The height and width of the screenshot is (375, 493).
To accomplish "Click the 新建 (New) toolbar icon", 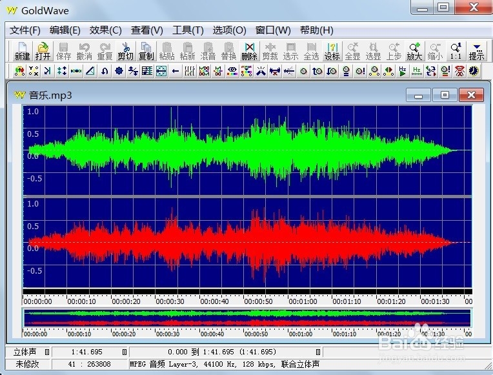I will (22, 51).
